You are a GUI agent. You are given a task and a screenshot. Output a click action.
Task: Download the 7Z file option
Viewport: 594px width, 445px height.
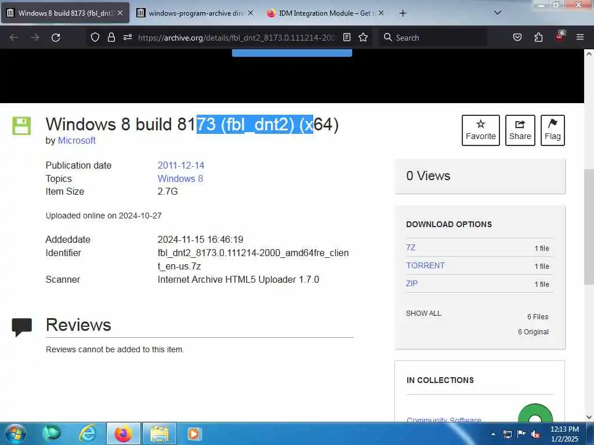(x=411, y=247)
